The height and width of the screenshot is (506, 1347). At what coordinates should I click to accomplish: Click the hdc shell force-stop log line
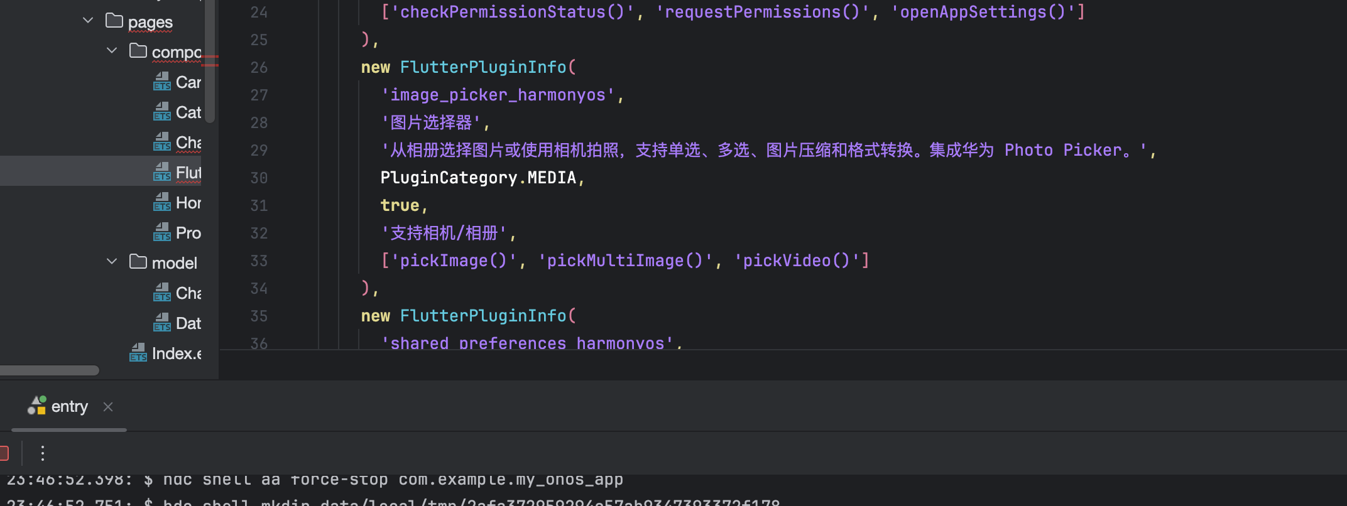314,480
